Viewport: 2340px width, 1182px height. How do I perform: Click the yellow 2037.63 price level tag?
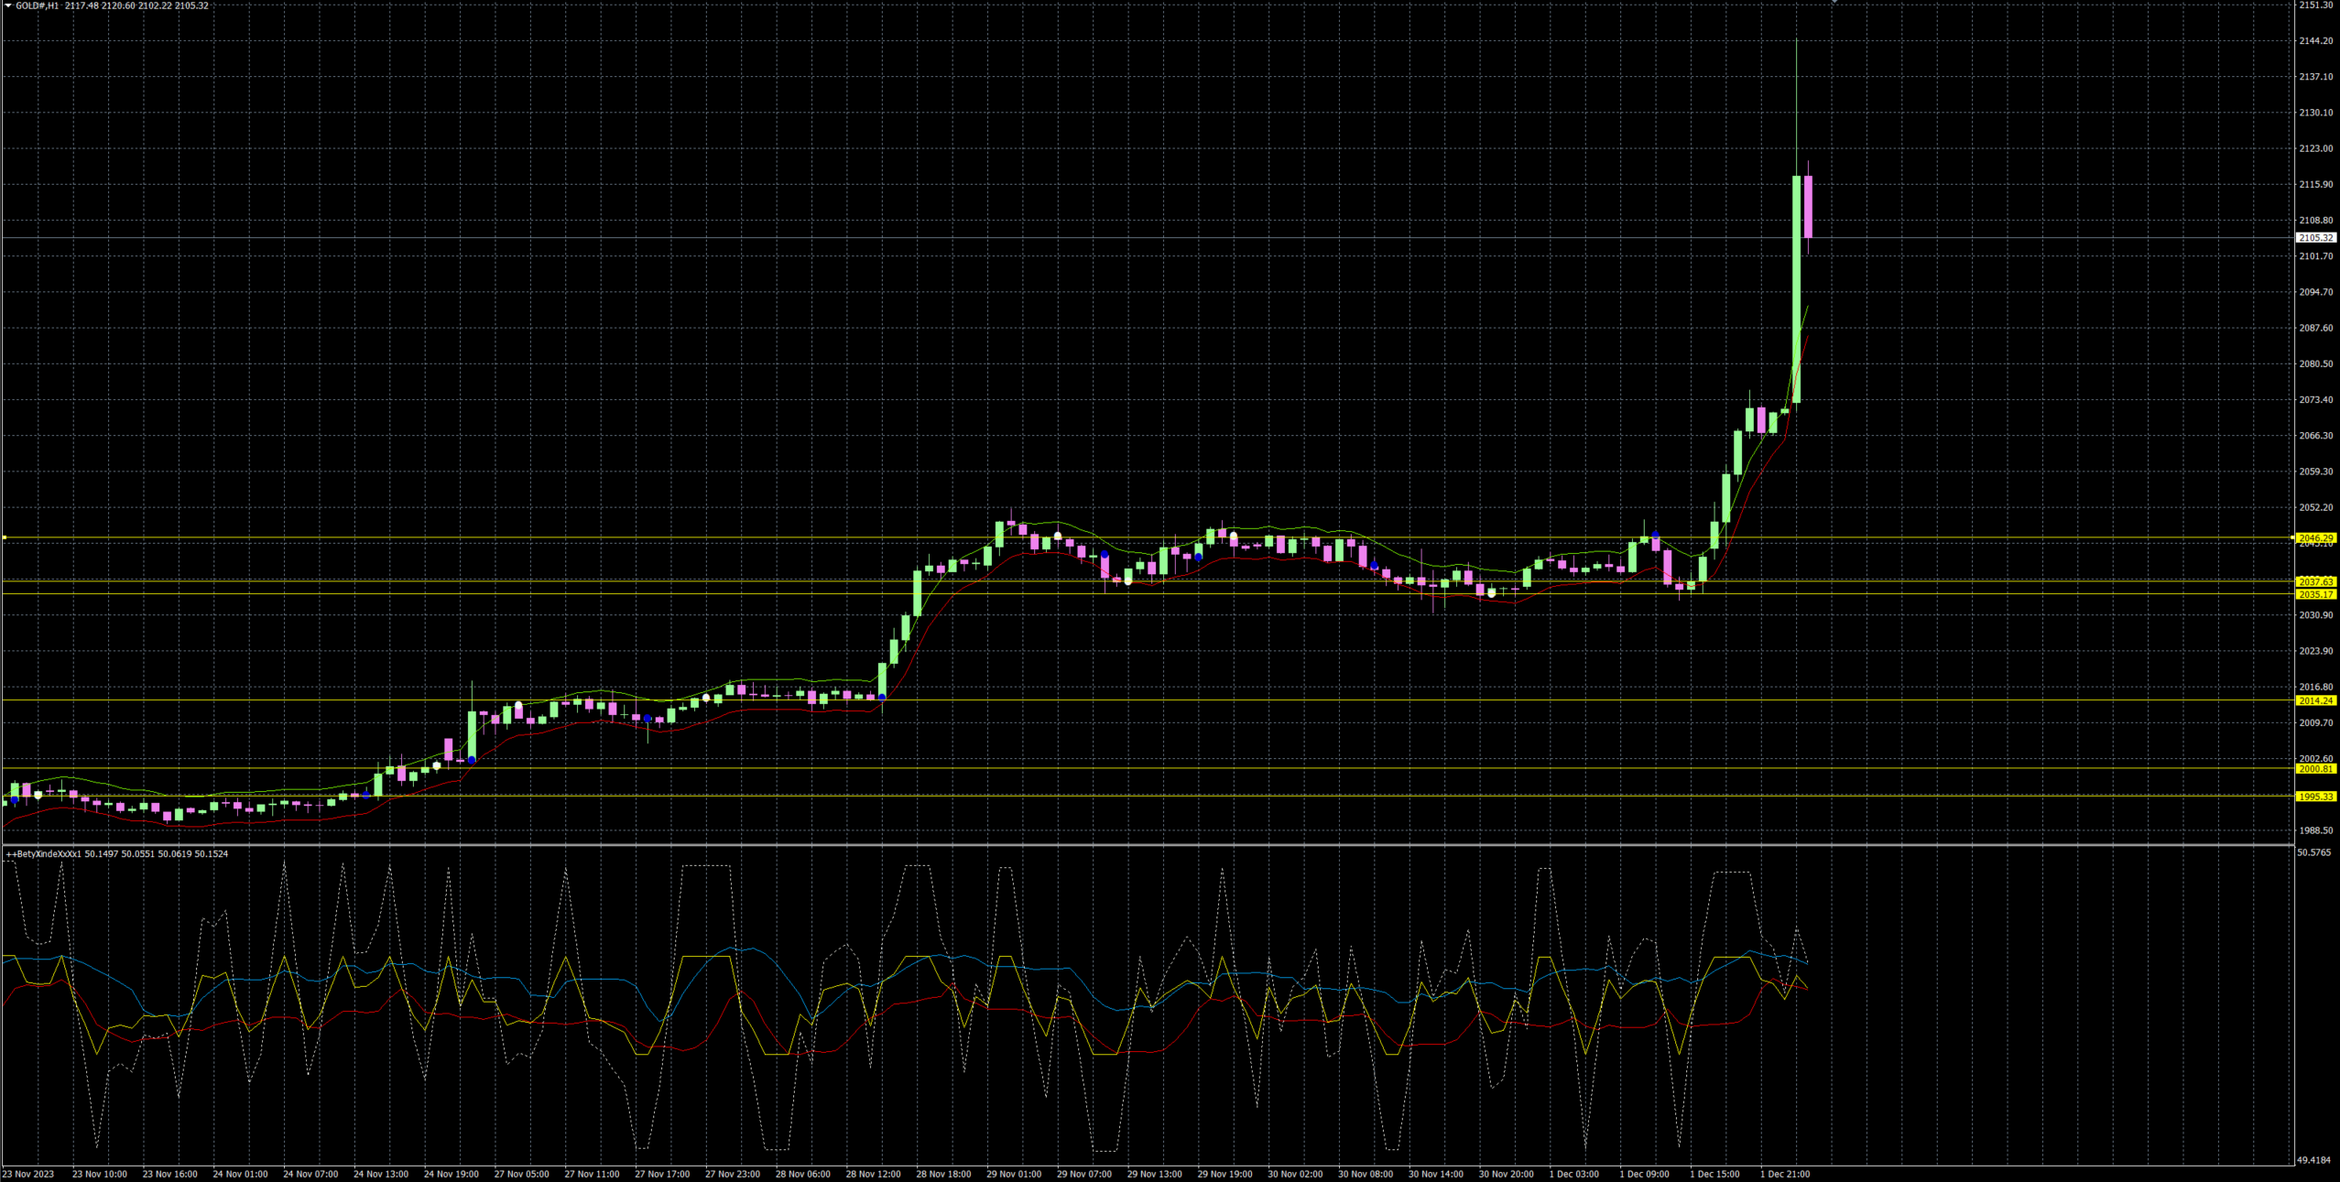tap(2315, 581)
